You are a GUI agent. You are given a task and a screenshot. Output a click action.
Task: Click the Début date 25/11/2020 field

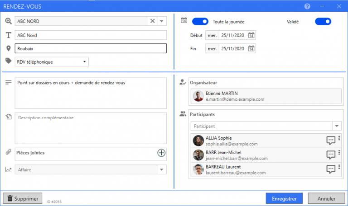pos(232,35)
